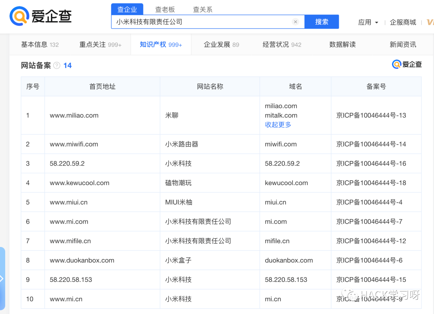This screenshot has width=434, height=314.
Task: Open the 基本信息 section tab
Action: (40, 45)
